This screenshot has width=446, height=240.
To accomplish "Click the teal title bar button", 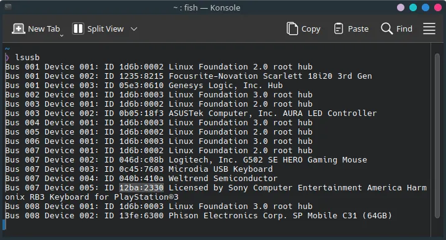I will coord(413,7).
